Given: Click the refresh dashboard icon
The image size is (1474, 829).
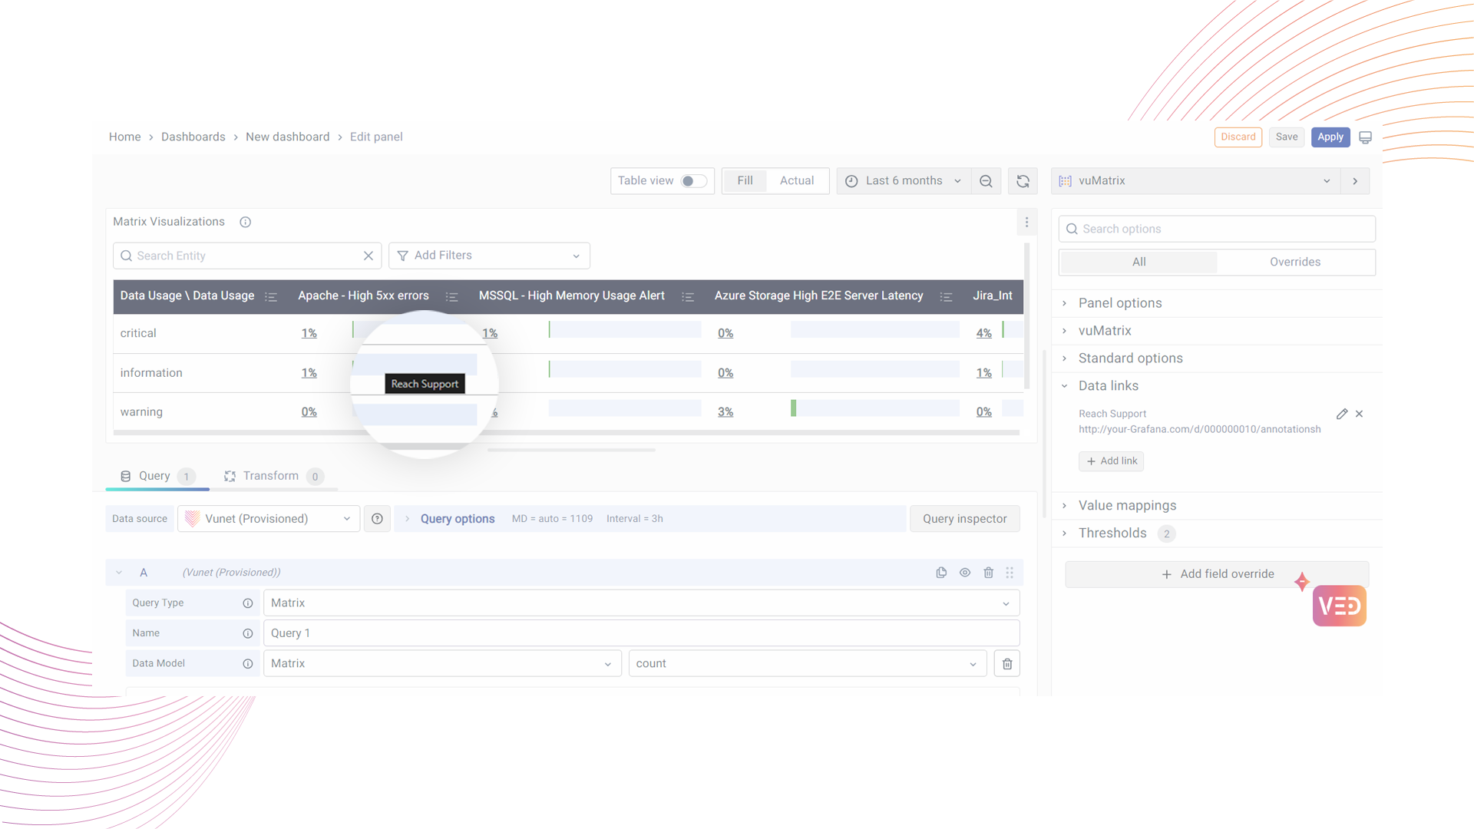Looking at the screenshot, I should pyautogui.click(x=1023, y=181).
